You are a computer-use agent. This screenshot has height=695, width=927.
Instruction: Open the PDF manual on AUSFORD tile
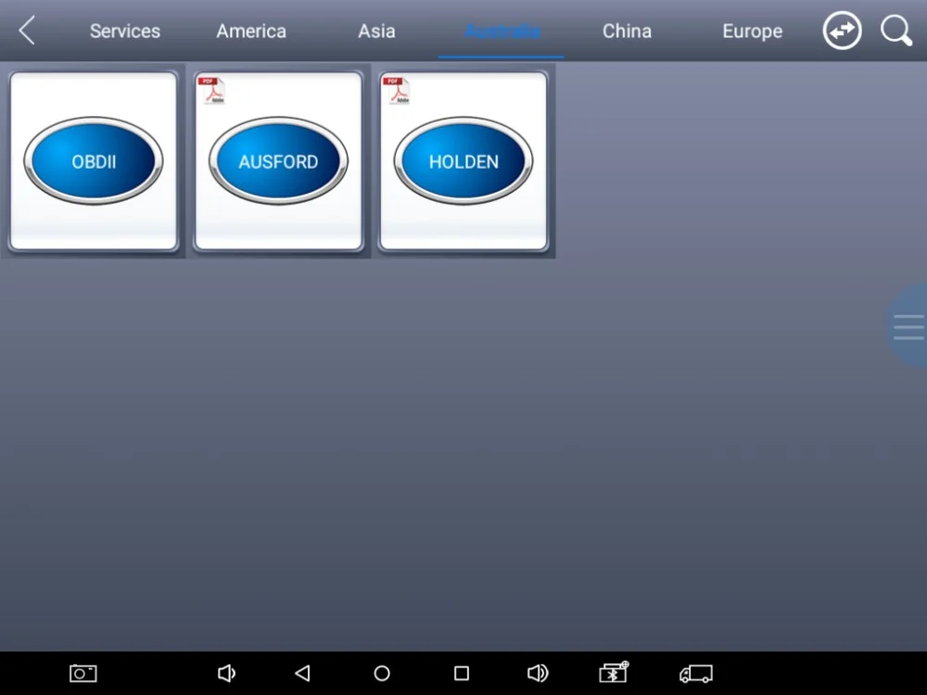coord(211,91)
